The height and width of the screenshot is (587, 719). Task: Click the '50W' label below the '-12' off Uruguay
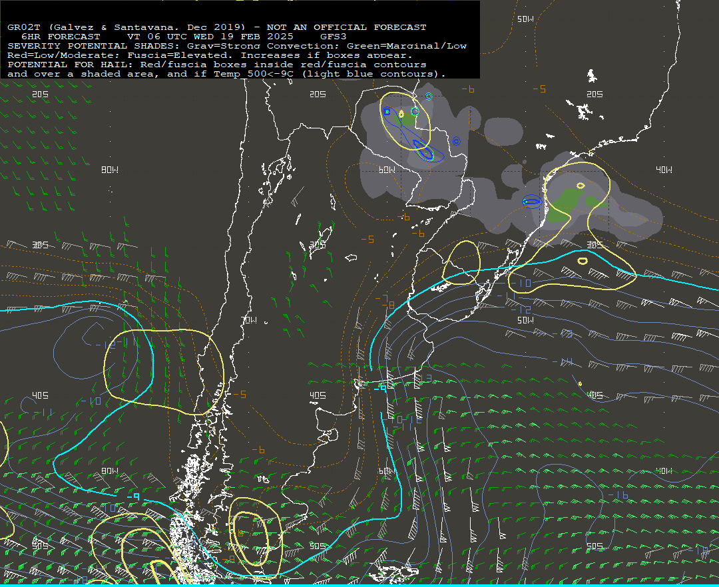coord(525,320)
